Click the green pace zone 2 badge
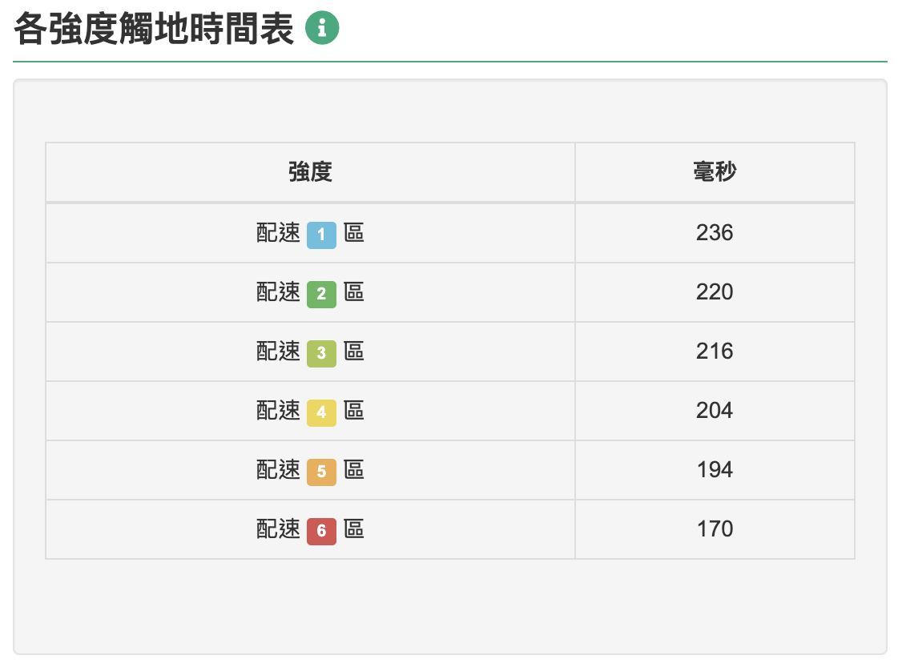 pos(321,294)
